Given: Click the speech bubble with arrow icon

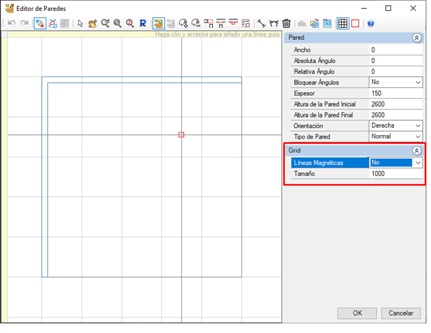Looking at the screenshot, I should pos(183,23).
